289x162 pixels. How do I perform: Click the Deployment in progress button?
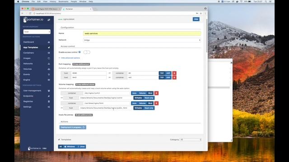(x=73, y=127)
